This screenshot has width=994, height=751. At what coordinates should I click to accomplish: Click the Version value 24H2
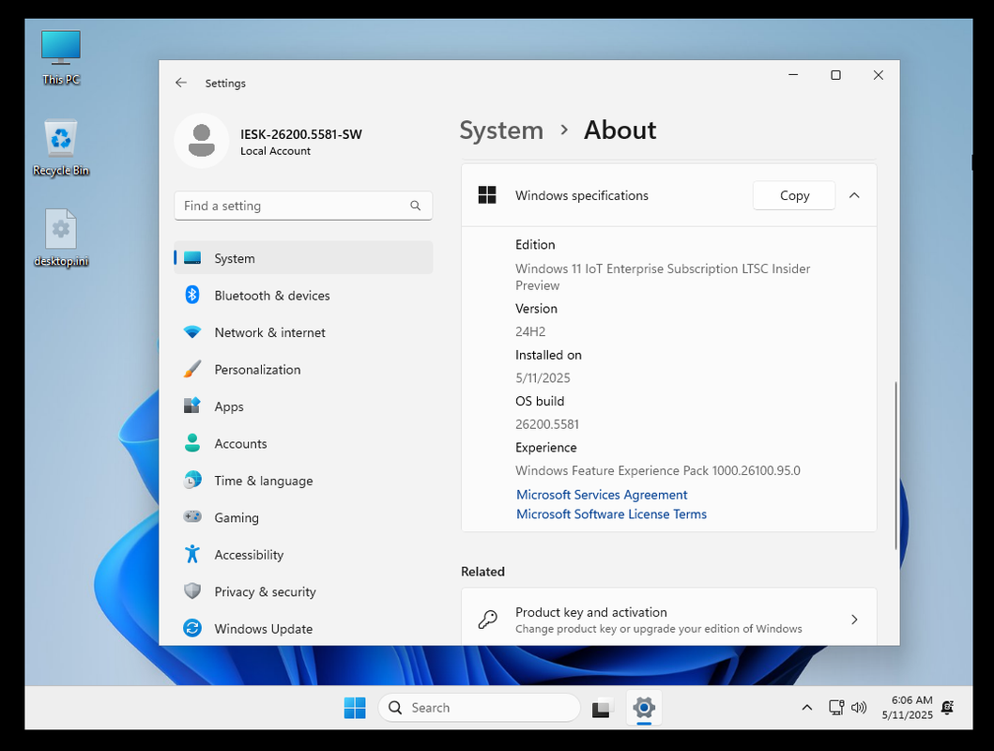(530, 331)
